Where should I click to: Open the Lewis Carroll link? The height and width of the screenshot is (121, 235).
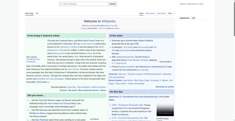86,44
